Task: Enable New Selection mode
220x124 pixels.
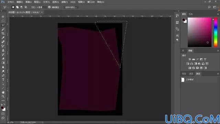Action: coord(13,7)
